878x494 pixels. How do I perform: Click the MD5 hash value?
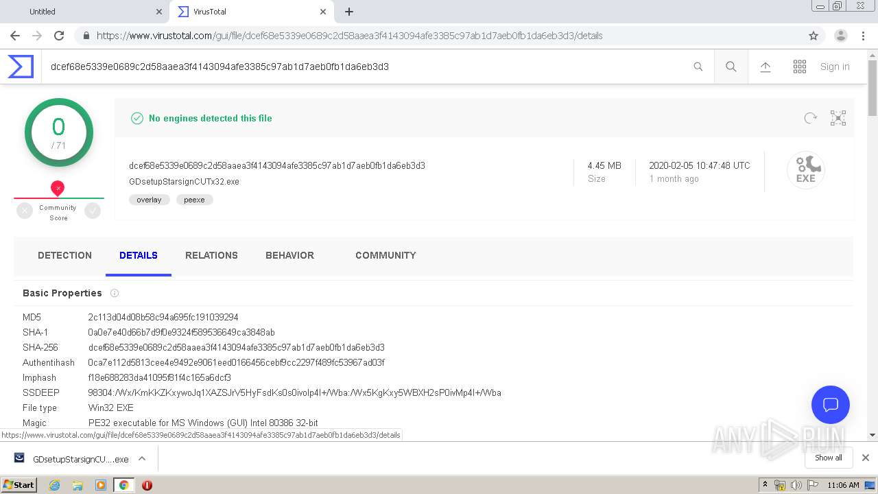coord(163,317)
